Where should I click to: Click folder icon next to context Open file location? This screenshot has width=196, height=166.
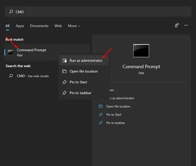(x=64, y=71)
